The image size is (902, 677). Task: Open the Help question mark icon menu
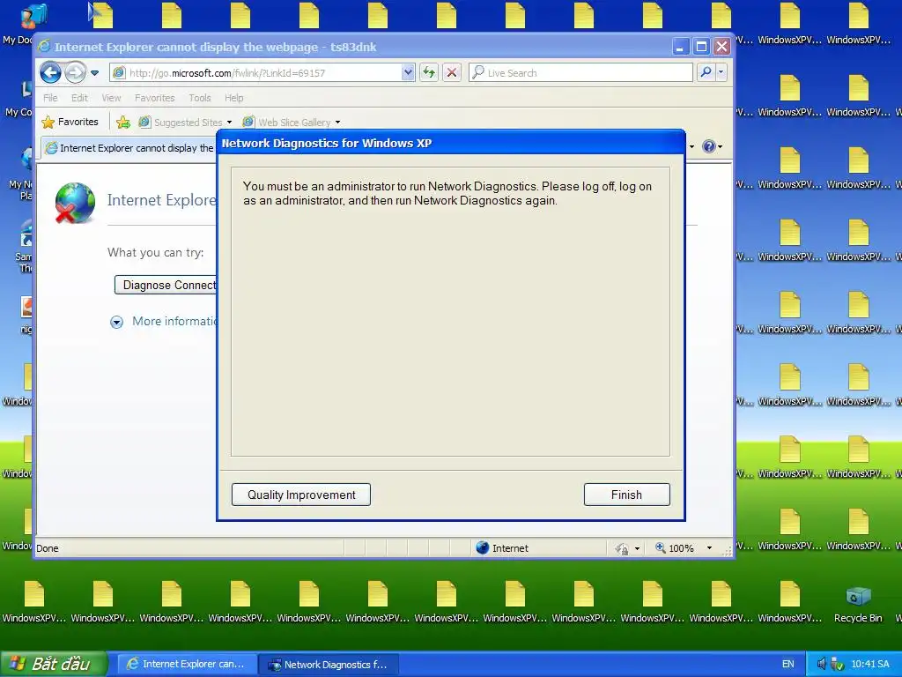pyautogui.click(x=712, y=146)
